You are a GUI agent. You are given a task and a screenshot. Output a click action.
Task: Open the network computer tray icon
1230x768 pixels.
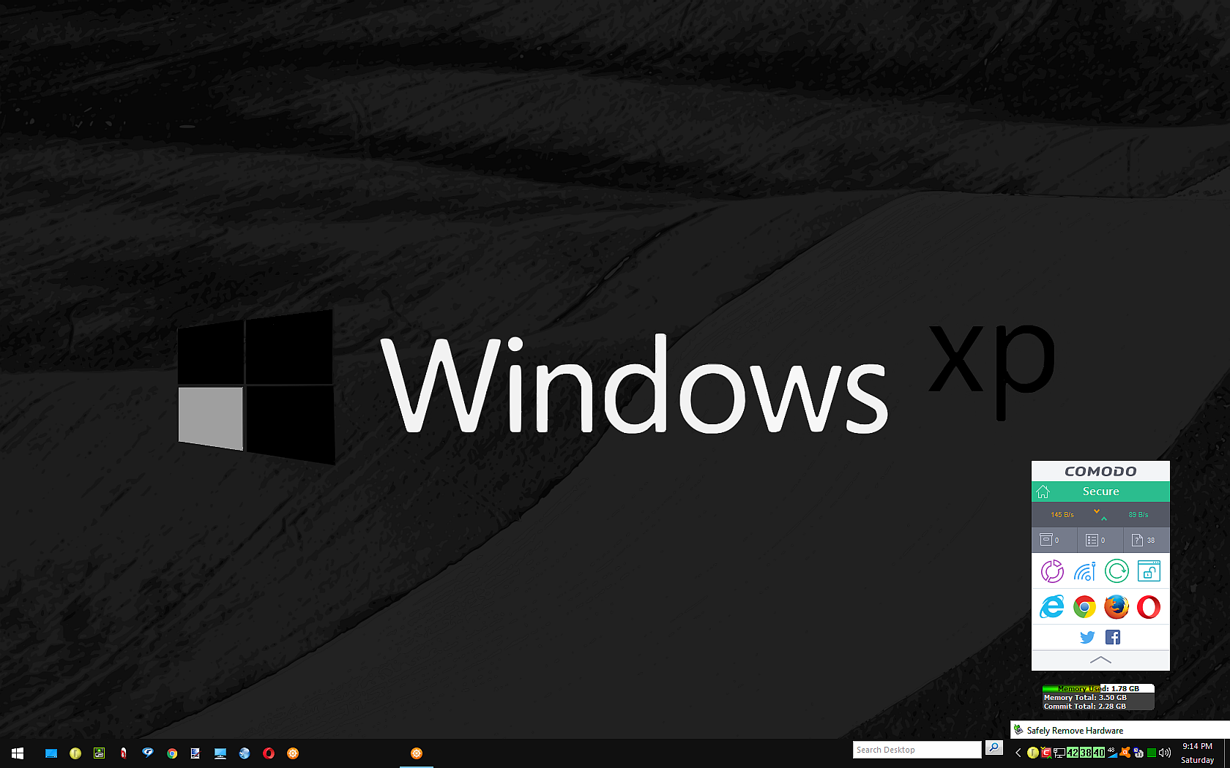(x=1059, y=753)
